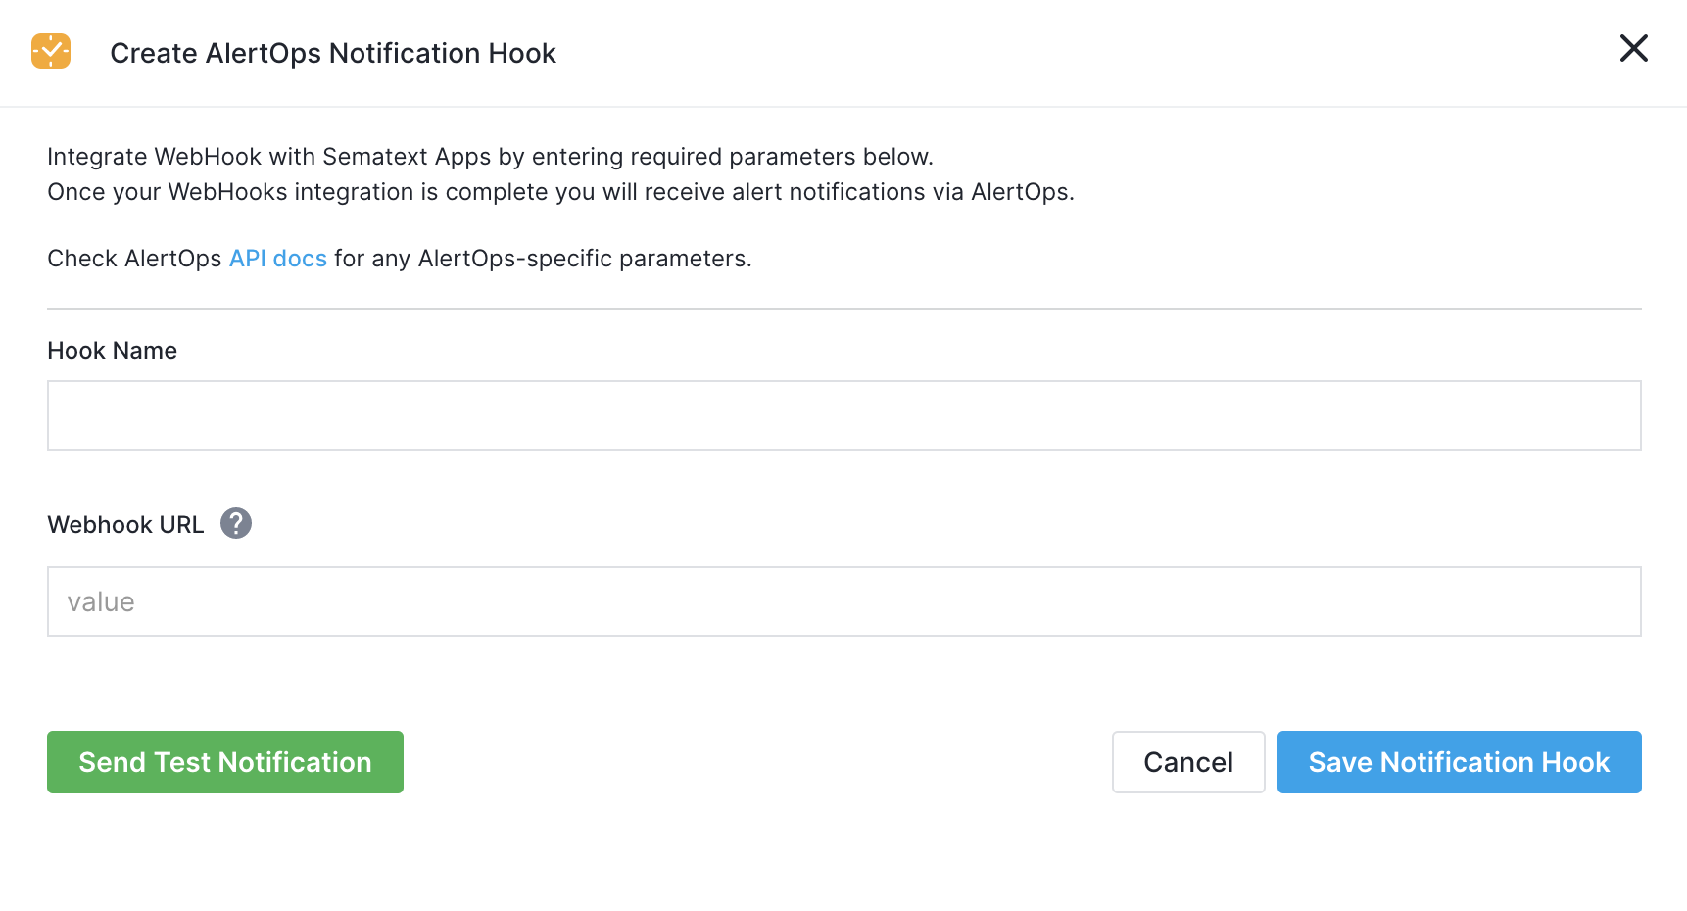1687x911 pixels.
Task: Click the white Cancel button
Action: pyautogui.click(x=1188, y=762)
